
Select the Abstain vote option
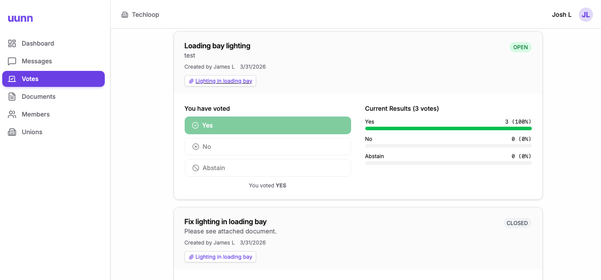tap(268, 168)
